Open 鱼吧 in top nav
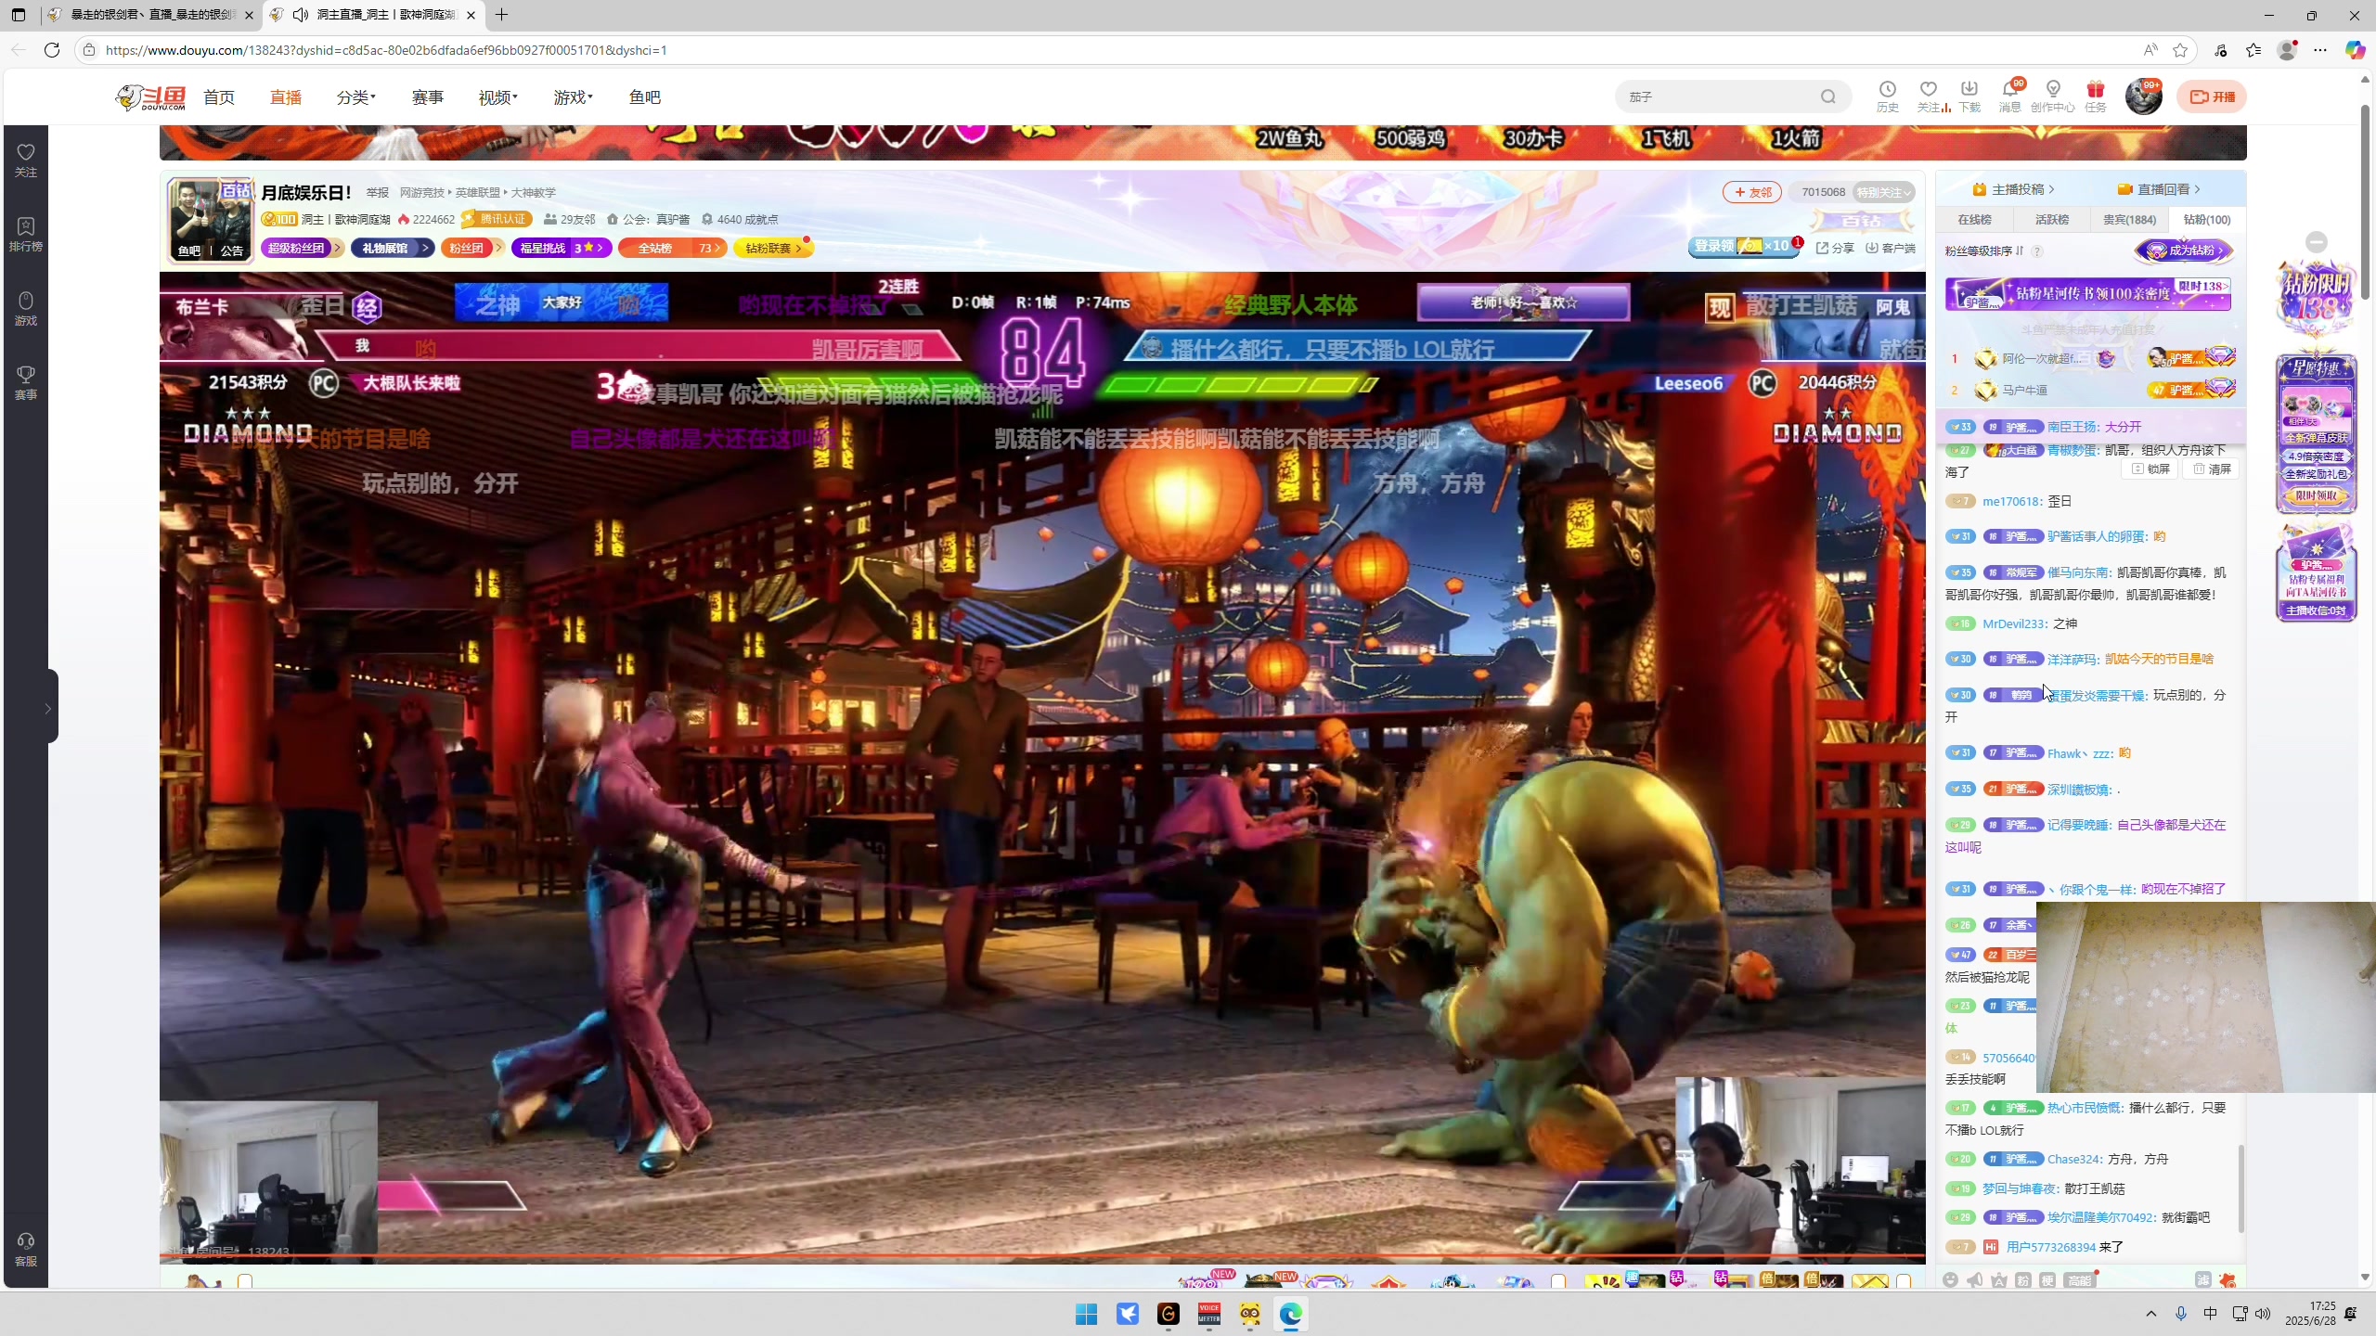Viewport: 2376px width, 1336px height. pyautogui.click(x=644, y=97)
